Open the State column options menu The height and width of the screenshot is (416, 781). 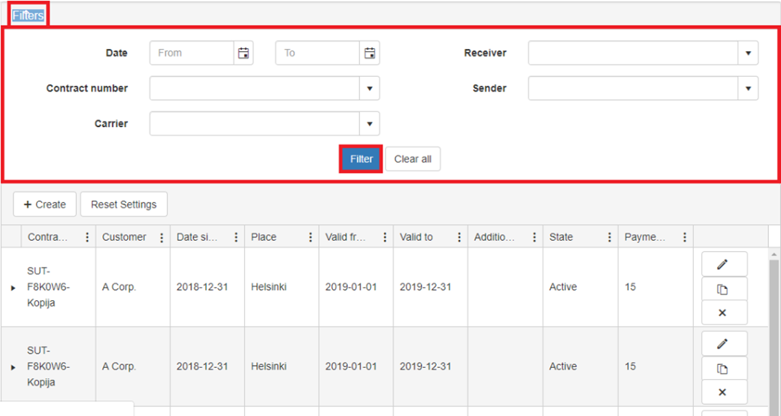pos(609,238)
